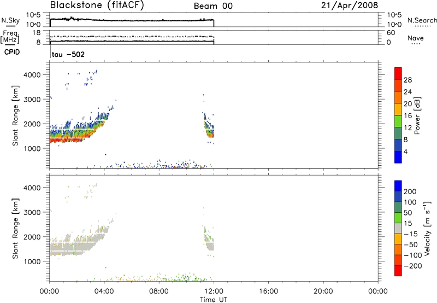Viewport: 437px width, 303px height.
Task: Click the '60' Nave axis tick
Action: pos(391,33)
